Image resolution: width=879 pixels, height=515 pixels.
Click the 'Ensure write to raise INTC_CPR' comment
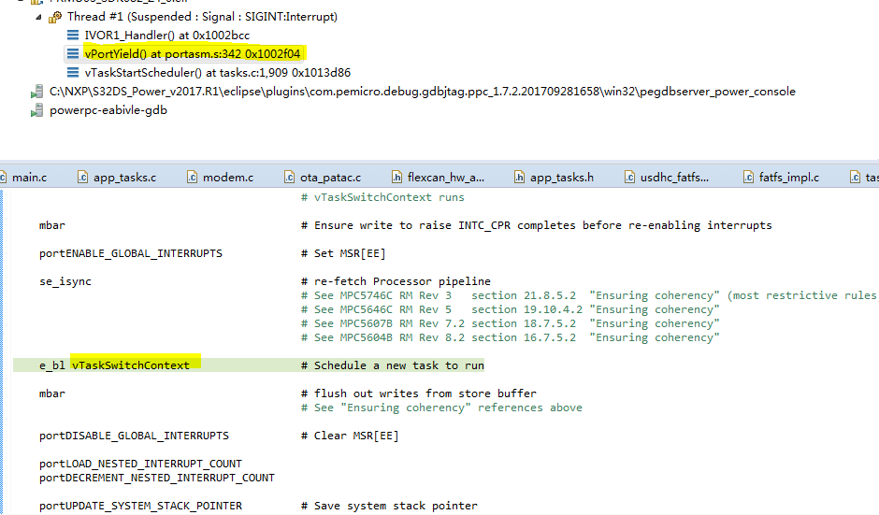(537, 225)
